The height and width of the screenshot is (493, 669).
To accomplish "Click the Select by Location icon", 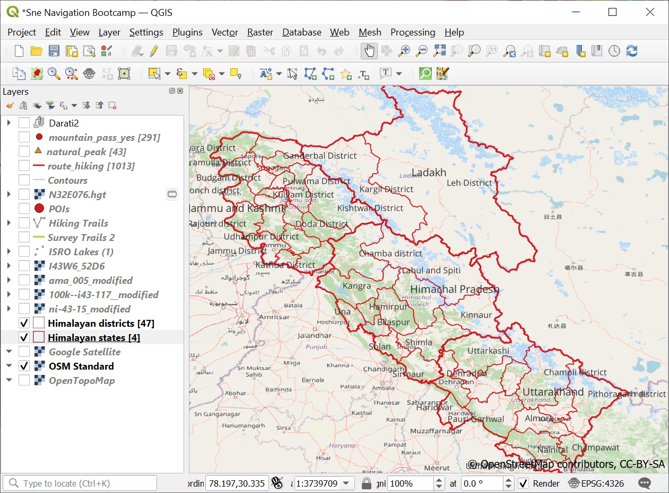I will coord(236,74).
